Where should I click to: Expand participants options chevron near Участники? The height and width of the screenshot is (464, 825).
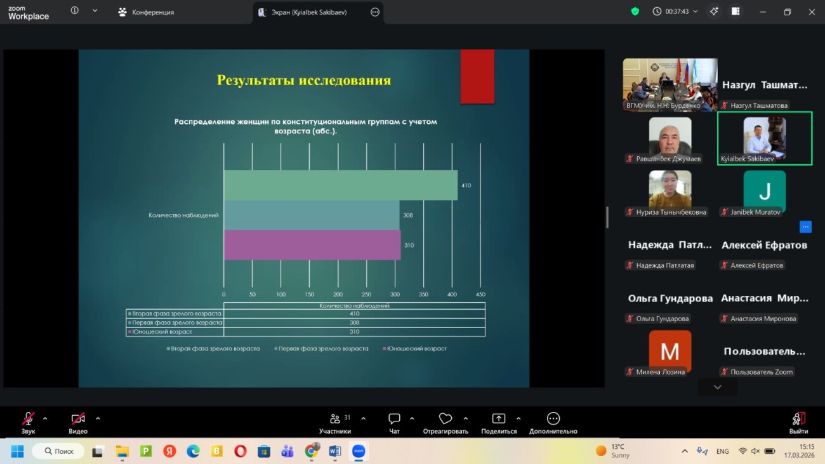tap(362, 419)
